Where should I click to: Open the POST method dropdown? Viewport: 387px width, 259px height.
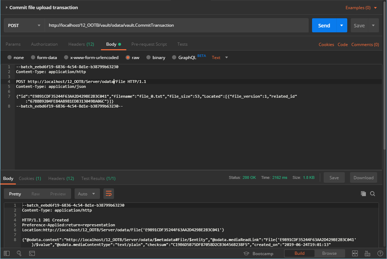tap(24, 26)
